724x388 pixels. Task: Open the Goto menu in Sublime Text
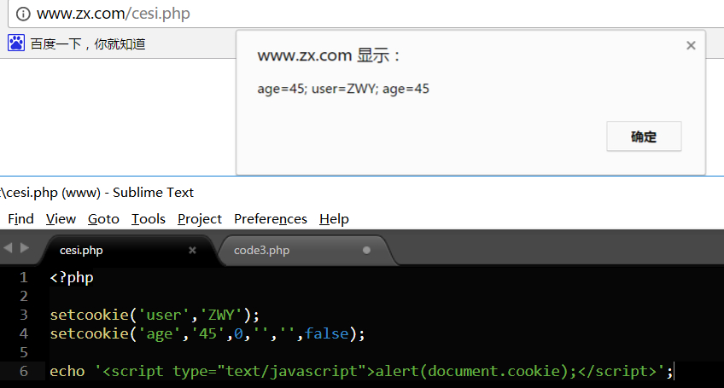point(103,218)
